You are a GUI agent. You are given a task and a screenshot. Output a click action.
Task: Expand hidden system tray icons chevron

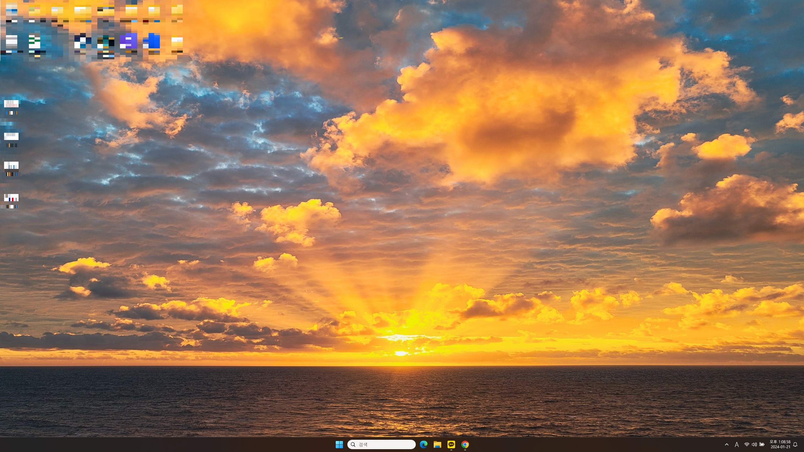click(726, 444)
